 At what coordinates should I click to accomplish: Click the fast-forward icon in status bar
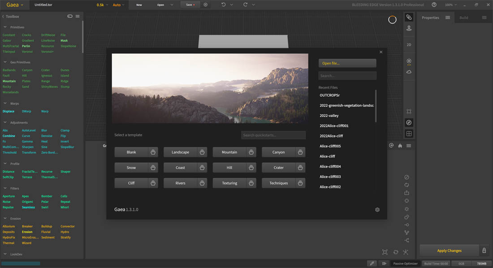384,264
